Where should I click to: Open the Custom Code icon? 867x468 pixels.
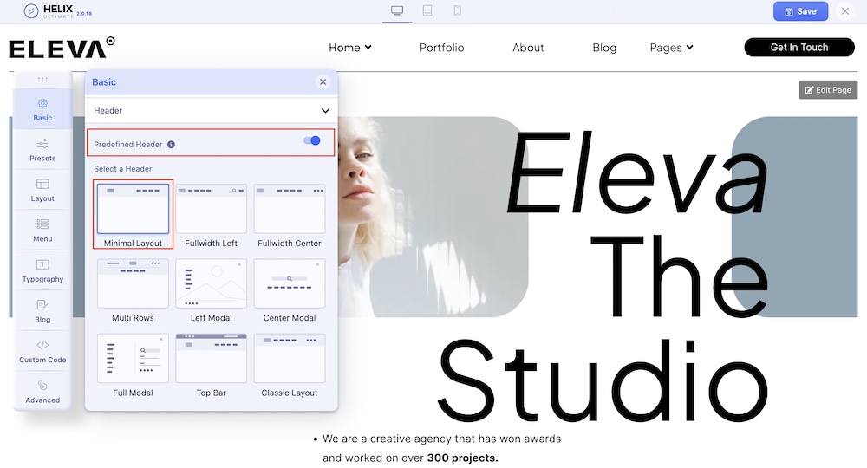click(42, 345)
